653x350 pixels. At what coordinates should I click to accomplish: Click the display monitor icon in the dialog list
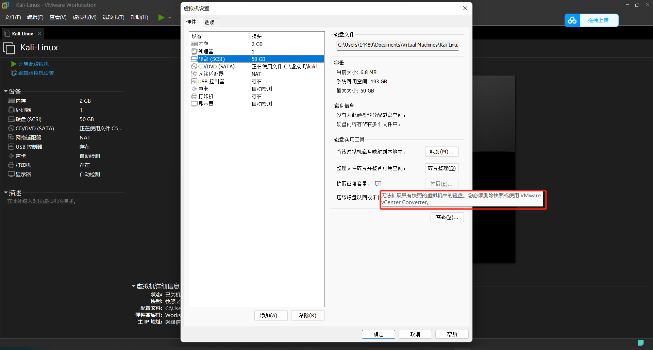(x=194, y=104)
